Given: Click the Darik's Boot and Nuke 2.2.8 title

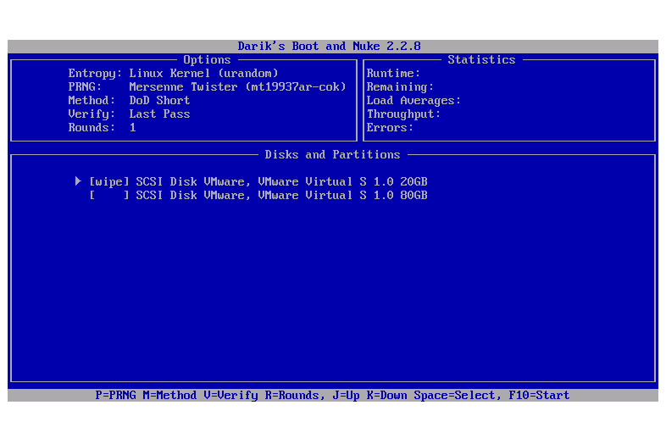Looking at the screenshot, I should (x=329, y=46).
